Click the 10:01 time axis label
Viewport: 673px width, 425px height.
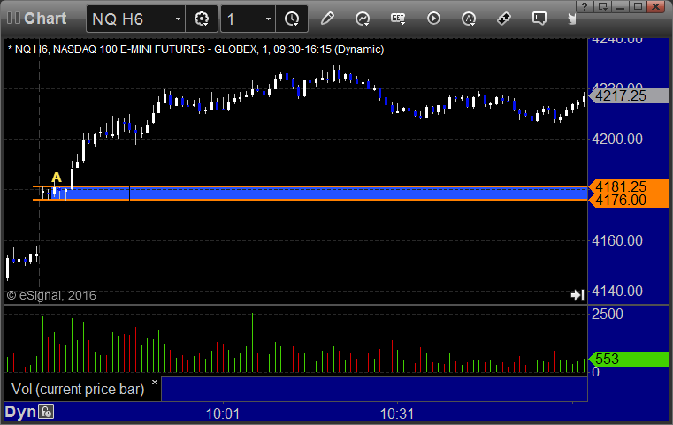[x=222, y=414]
